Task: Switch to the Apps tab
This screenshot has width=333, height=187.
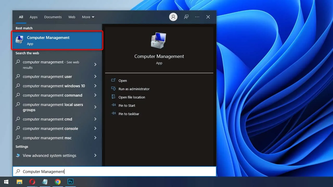Action: (34, 17)
